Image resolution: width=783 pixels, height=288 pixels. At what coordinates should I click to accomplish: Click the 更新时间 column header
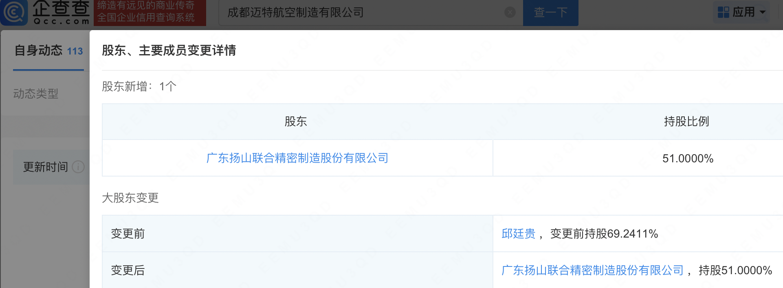(x=46, y=167)
